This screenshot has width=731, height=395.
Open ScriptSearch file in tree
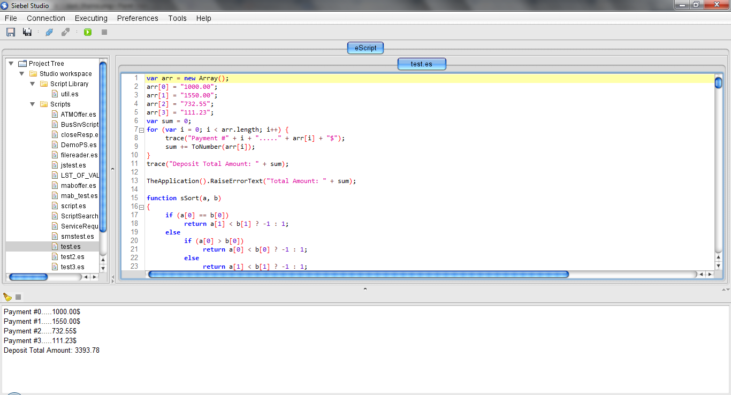[x=80, y=216]
